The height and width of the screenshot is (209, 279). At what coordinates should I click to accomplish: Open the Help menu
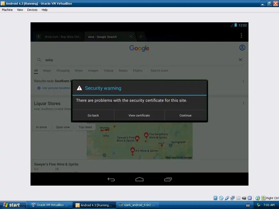click(x=44, y=10)
